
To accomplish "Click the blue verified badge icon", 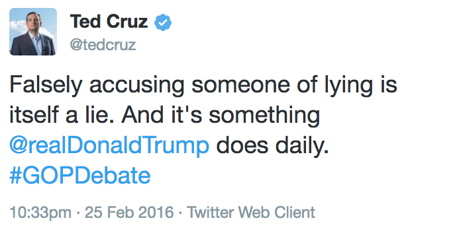I will click(x=163, y=22).
